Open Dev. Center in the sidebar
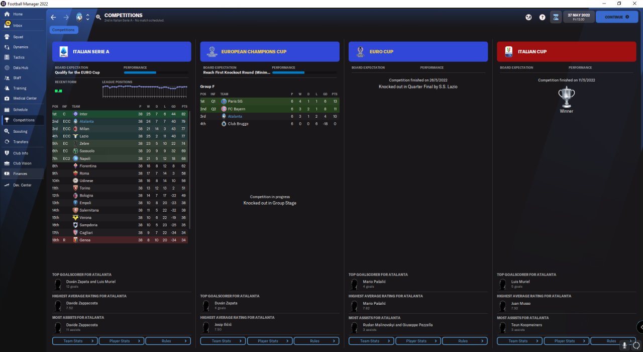This screenshot has width=643, height=352. [22, 185]
